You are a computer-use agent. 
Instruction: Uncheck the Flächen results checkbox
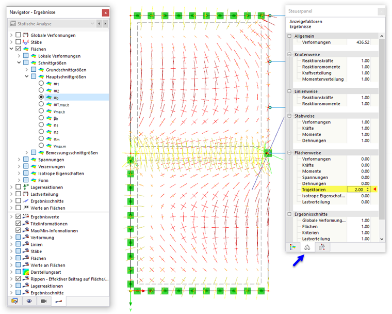tap(18, 49)
